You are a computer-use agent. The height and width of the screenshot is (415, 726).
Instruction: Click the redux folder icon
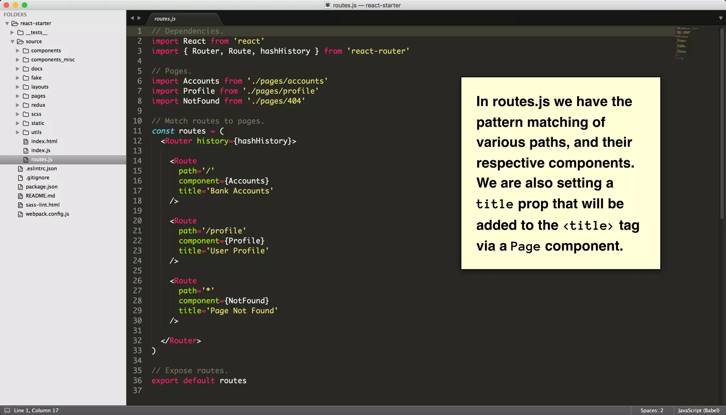pyautogui.click(x=26, y=105)
